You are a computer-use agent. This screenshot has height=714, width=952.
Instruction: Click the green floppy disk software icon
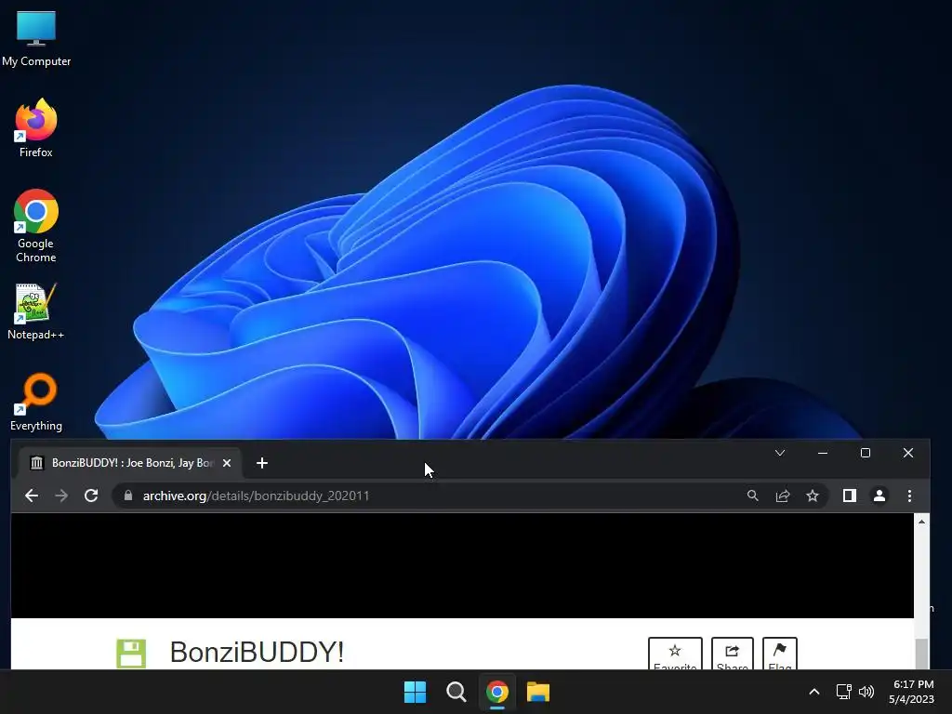(x=131, y=654)
